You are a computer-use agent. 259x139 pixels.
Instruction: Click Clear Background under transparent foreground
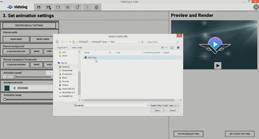[x=16, y=64]
